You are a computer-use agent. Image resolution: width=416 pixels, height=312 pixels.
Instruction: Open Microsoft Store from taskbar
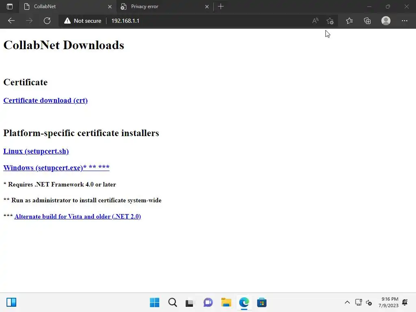click(x=262, y=302)
